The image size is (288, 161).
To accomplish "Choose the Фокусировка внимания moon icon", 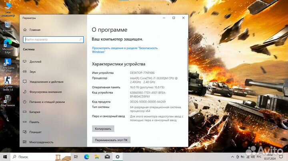I will pos(25,92).
